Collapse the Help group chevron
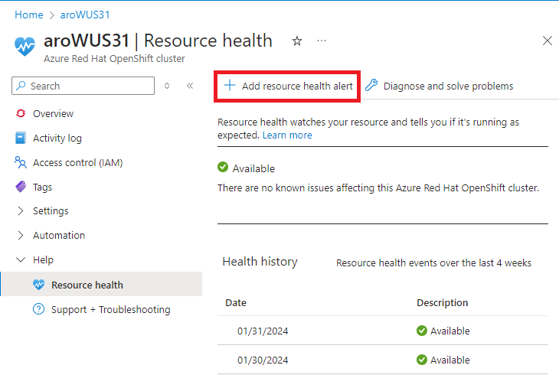The width and height of the screenshot is (559, 375). [x=21, y=259]
